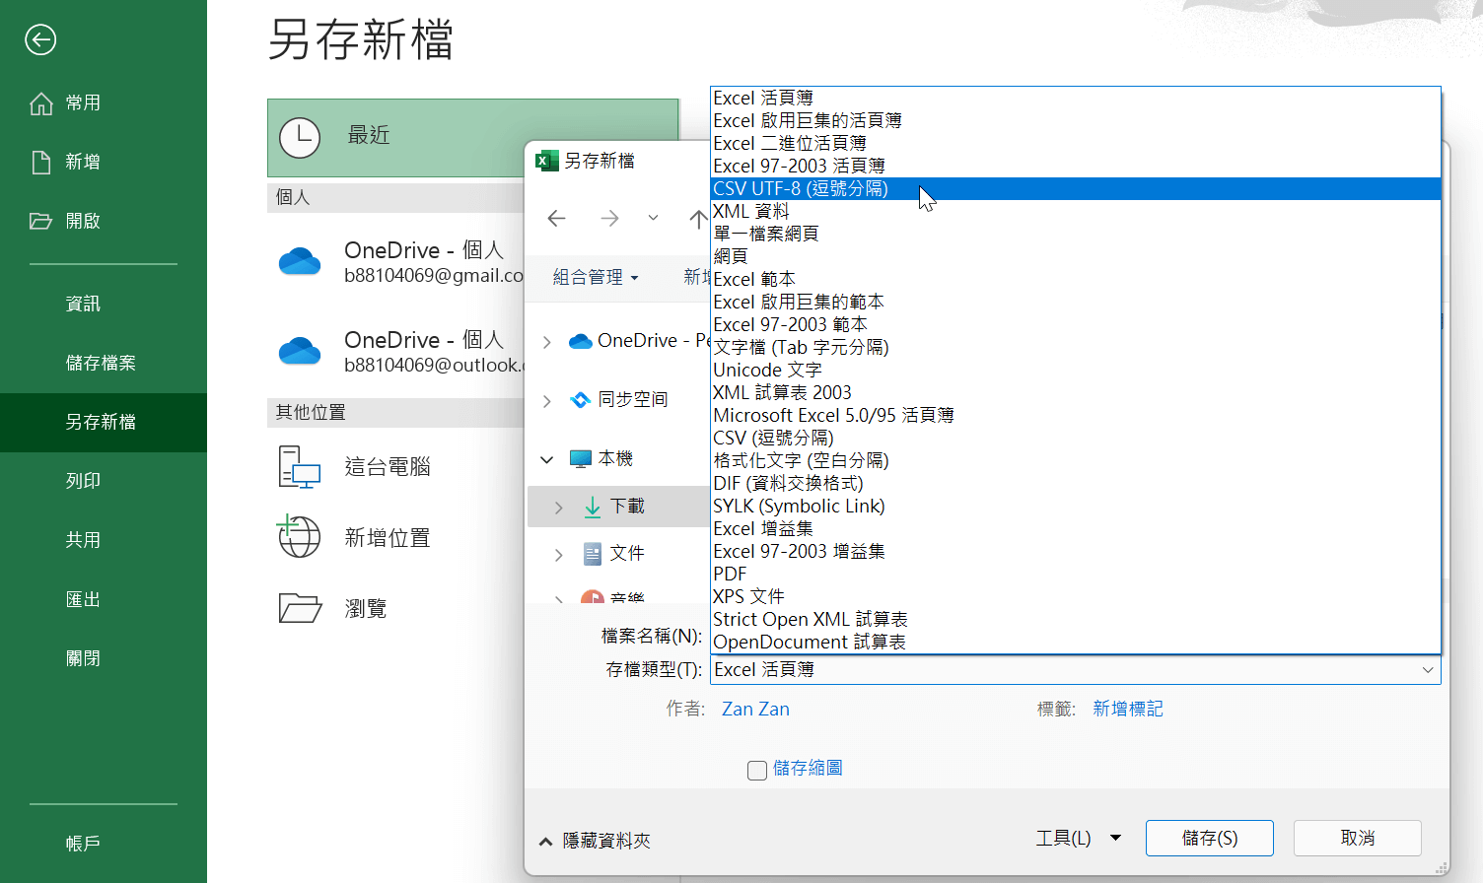
Task: Choose 單一檔案網頁 format option
Action: click(1076, 234)
